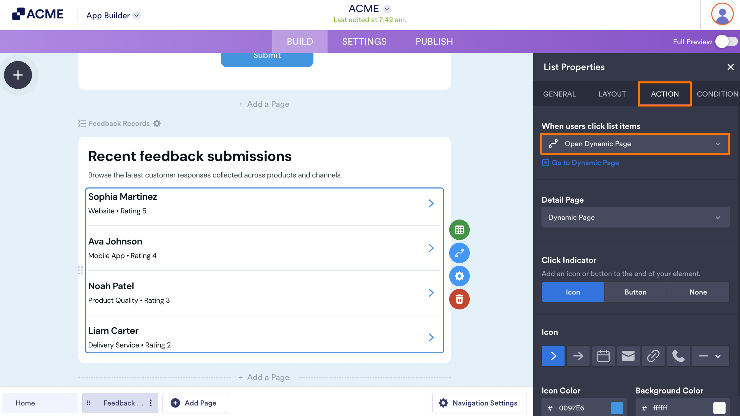Switch to the BUILD tab
This screenshot has width=740, height=416.
300,42
